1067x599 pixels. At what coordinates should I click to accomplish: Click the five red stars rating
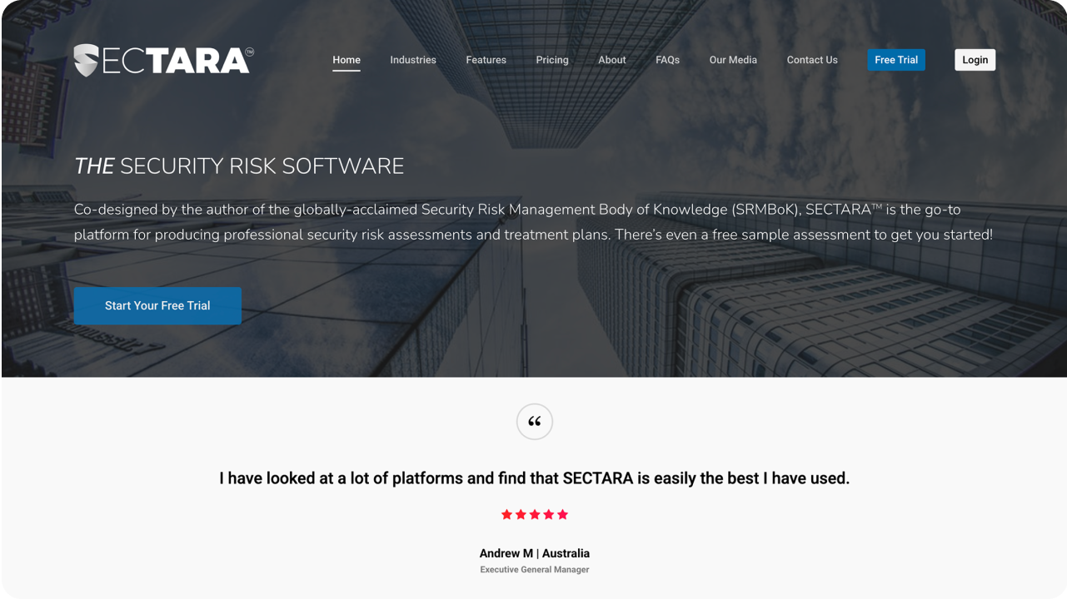click(535, 515)
